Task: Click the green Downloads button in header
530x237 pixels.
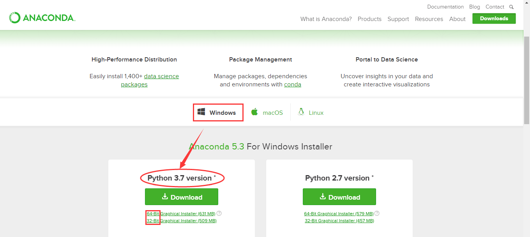Action: coord(494,18)
